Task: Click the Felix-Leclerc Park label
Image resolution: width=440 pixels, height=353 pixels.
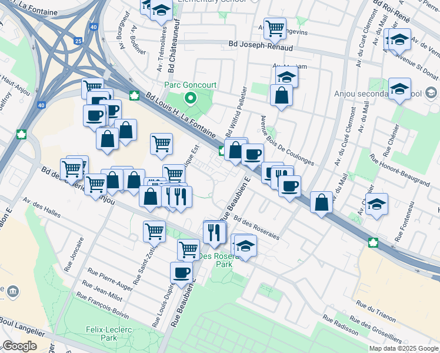Action: 109,334
